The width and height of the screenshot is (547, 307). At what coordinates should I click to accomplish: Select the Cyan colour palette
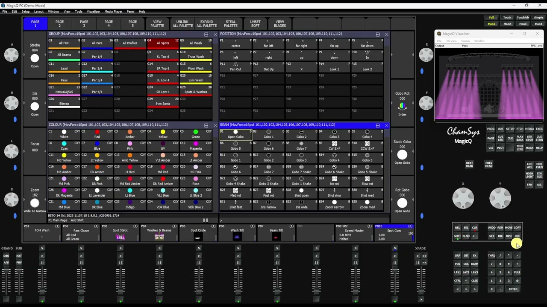pos(64,146)
